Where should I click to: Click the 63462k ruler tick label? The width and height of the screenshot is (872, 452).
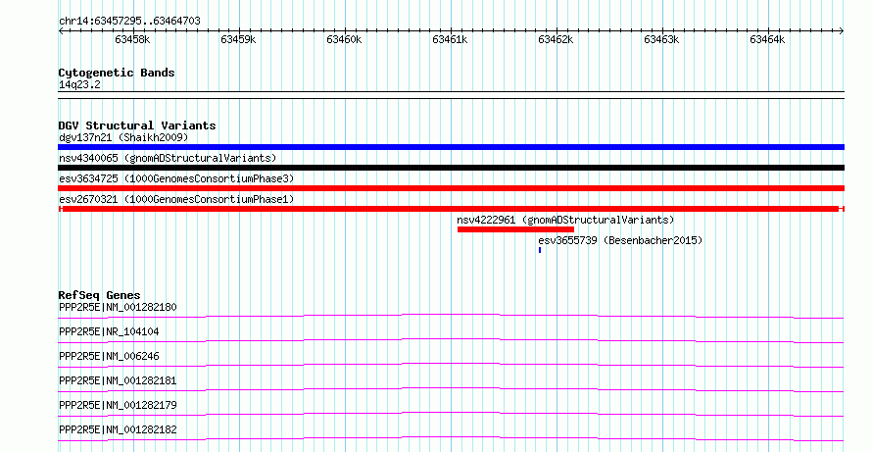pos(556,39)
